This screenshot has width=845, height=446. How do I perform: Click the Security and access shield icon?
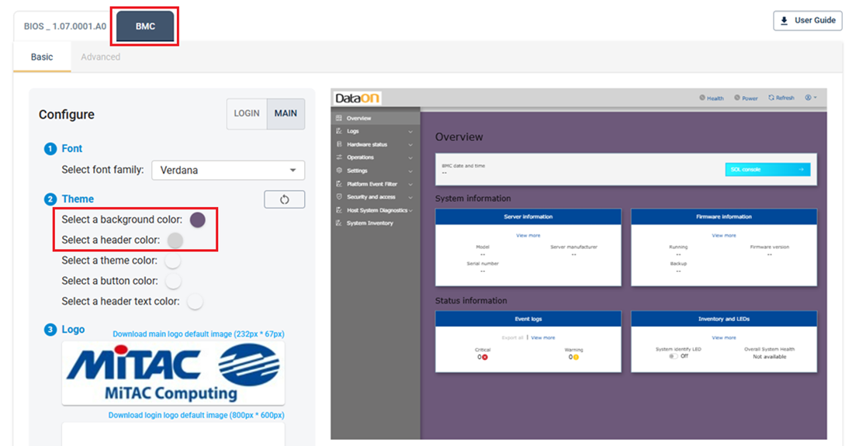(339, 197)
